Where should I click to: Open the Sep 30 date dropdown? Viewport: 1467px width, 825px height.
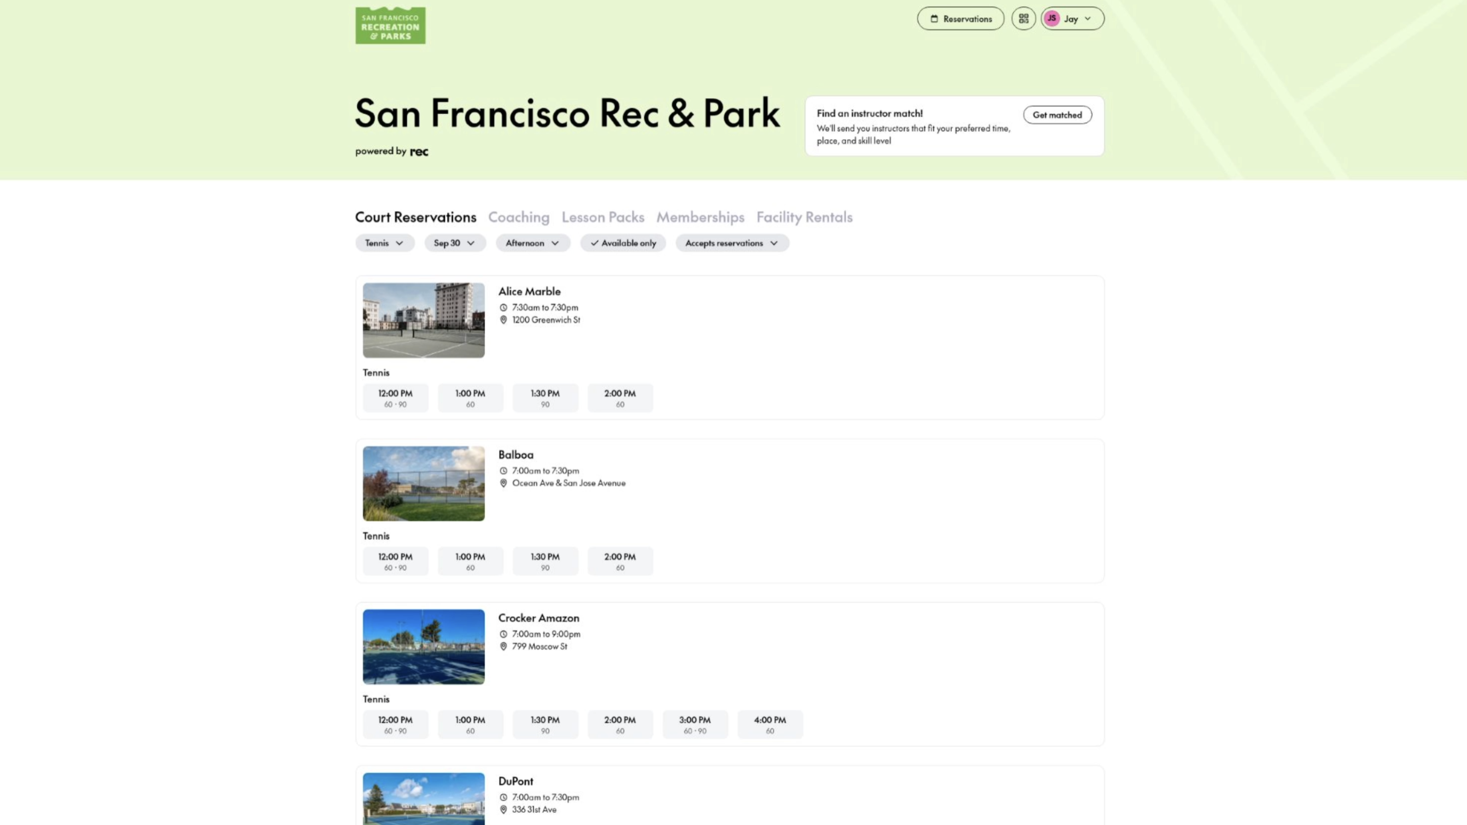[454, 243]
